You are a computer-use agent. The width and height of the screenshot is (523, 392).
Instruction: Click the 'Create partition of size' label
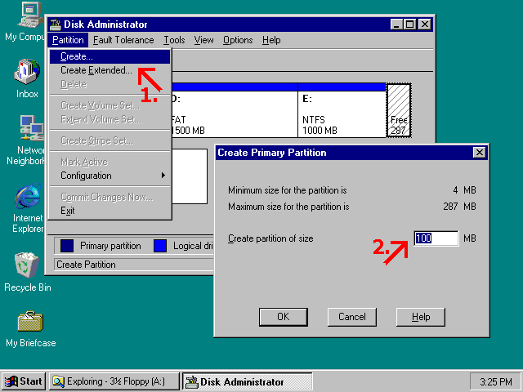[270, 238]
